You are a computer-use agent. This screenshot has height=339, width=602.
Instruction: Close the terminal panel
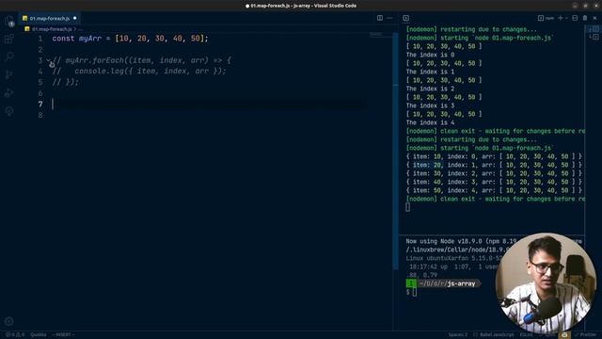click(594, 18)
